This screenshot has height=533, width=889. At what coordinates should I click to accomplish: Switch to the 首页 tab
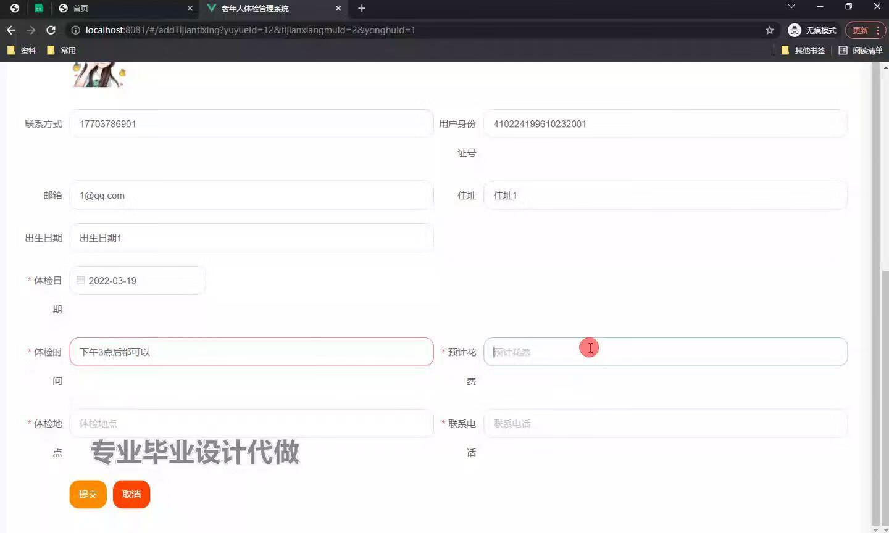(126, 8)
